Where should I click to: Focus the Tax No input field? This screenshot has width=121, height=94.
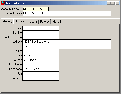[x=41, y=33]
